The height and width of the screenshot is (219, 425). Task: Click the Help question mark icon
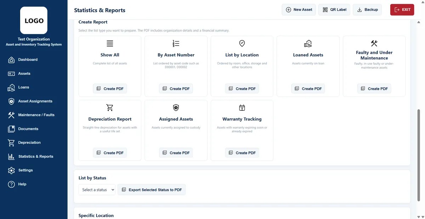coord(11,184)
